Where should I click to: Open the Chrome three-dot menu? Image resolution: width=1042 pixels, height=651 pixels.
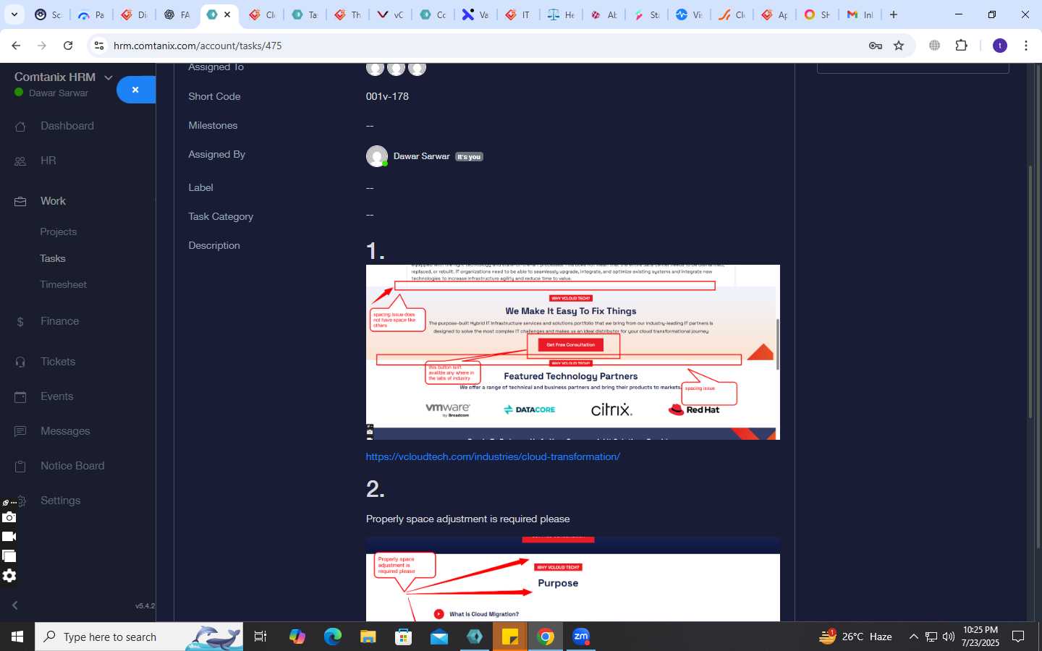[1026, 46]
